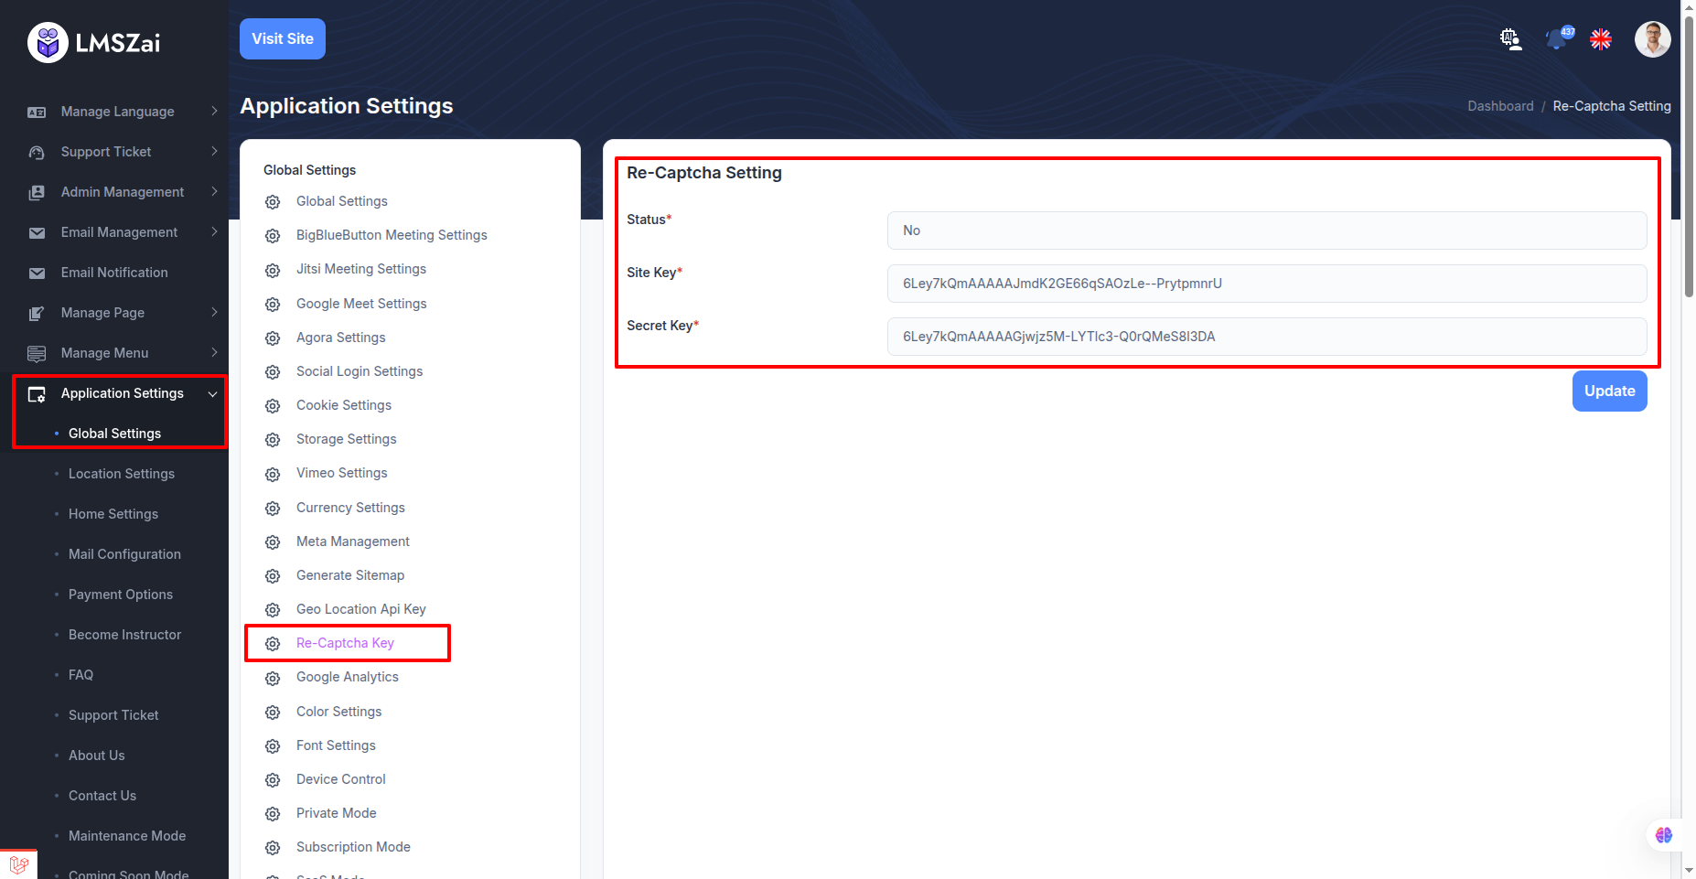Open the Status dropdown showing No

(x=1267, y=230)
